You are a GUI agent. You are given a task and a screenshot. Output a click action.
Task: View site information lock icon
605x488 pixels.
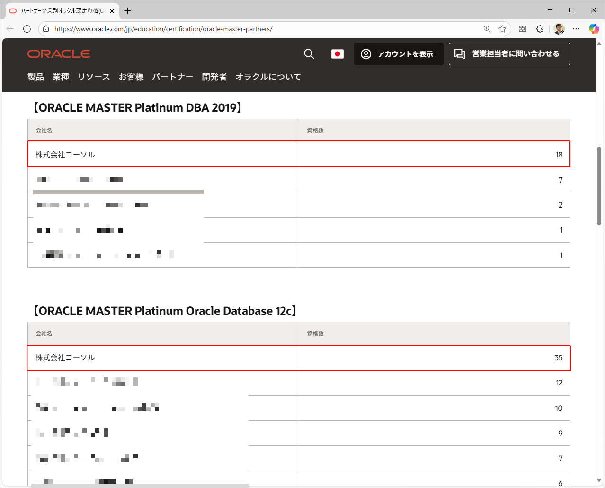click(x=46, y=29)
